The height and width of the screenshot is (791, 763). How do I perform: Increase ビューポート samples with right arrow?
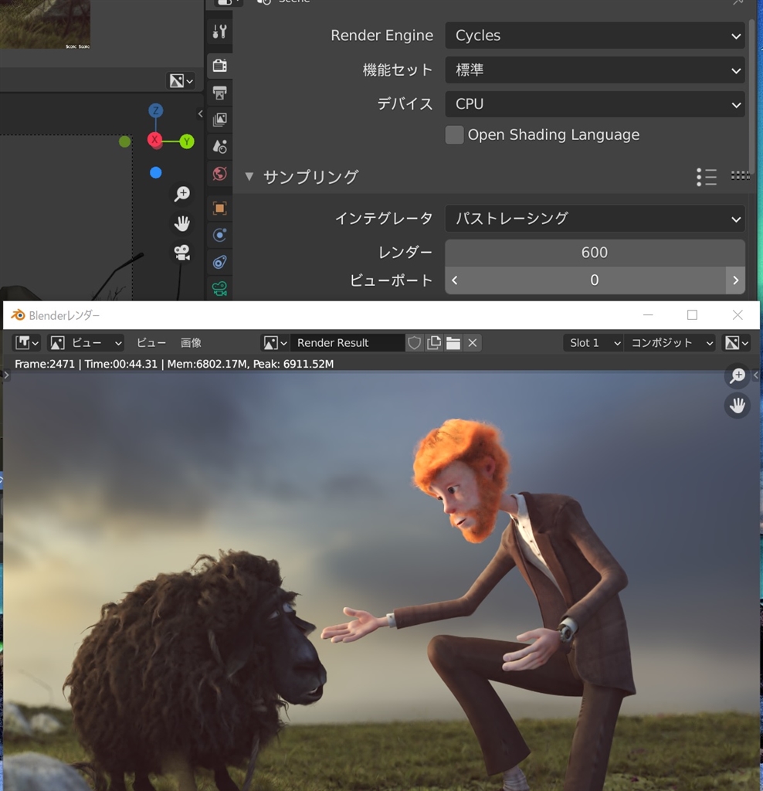click(x=735, y=280)
